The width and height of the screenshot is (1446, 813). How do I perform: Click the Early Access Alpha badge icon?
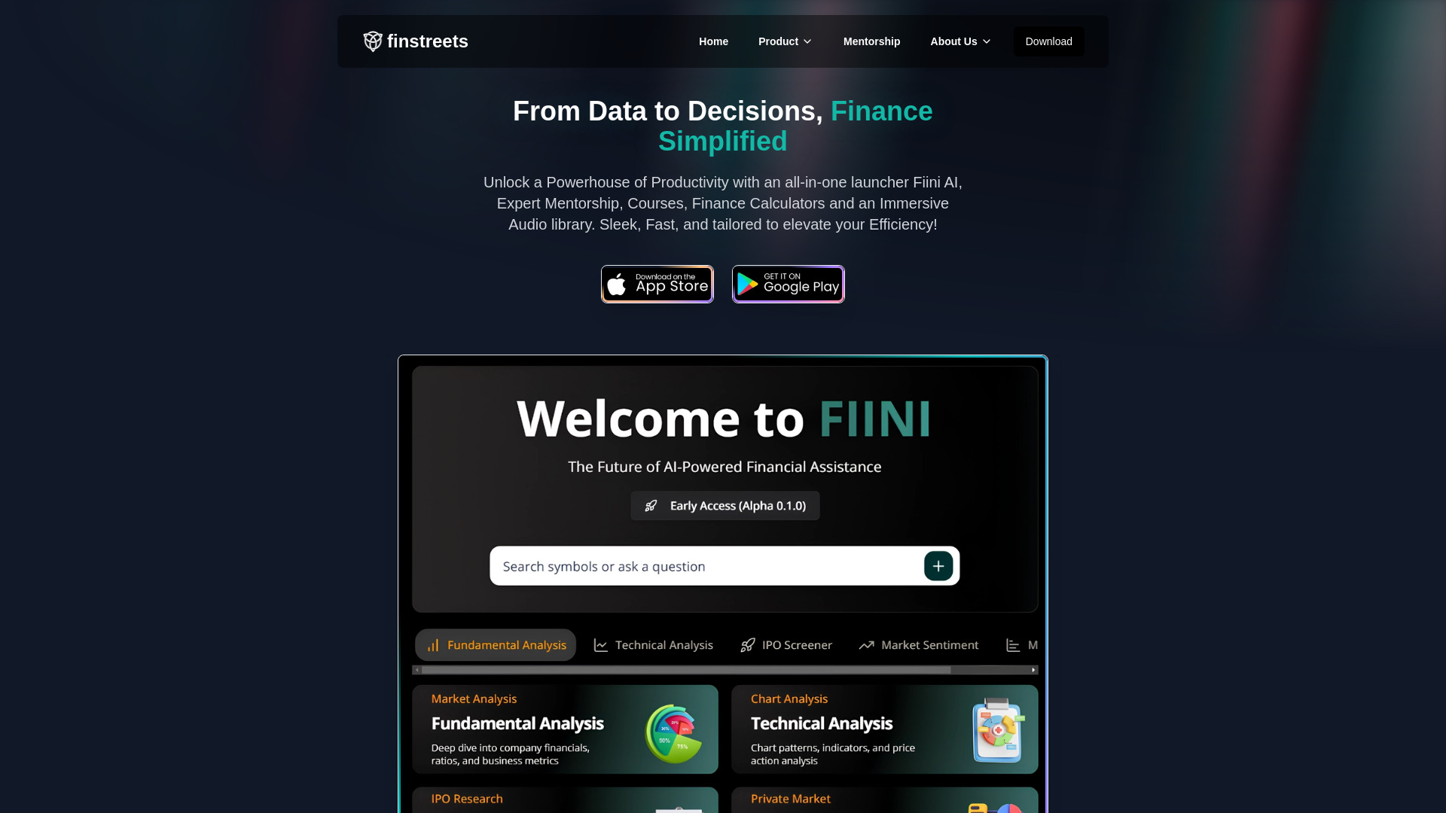(x=651, y=505)
